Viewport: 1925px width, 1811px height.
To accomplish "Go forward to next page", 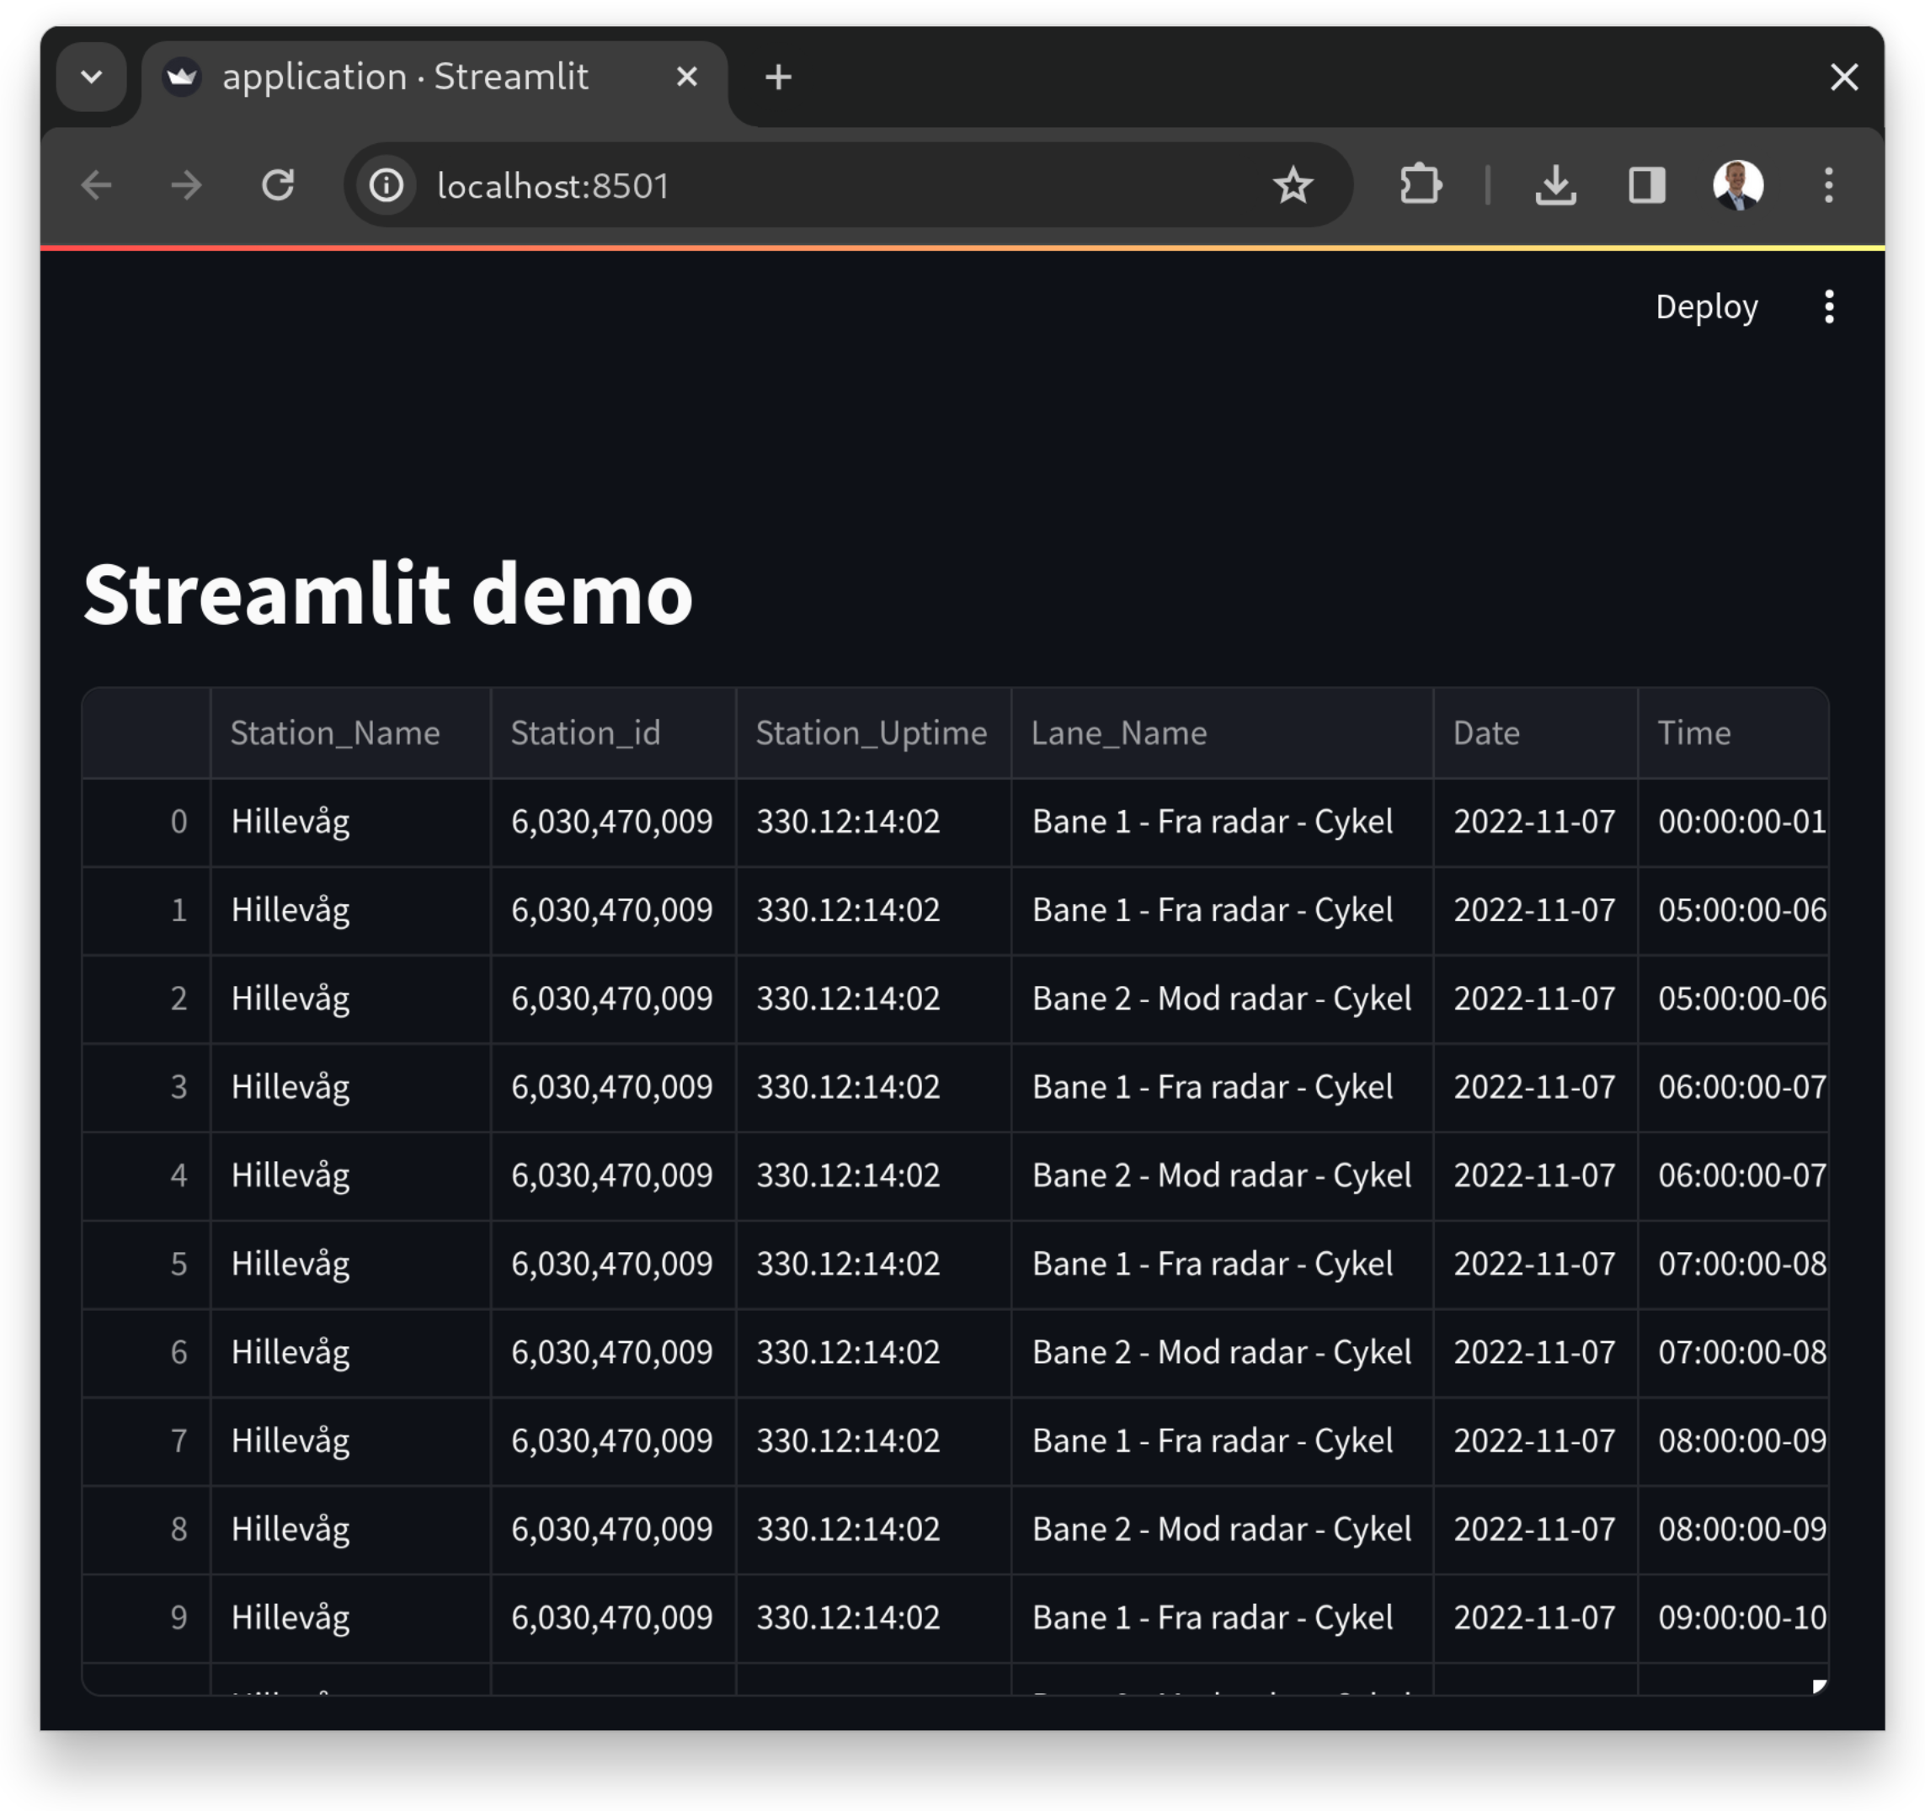I will pyautogui.click(x=186, y=185).
